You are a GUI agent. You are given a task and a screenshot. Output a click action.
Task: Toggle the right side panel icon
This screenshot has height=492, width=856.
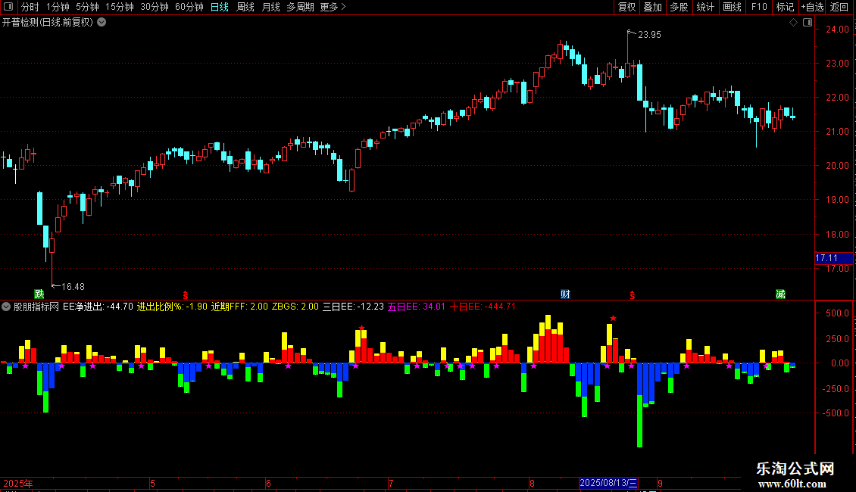tap(808, 23)
